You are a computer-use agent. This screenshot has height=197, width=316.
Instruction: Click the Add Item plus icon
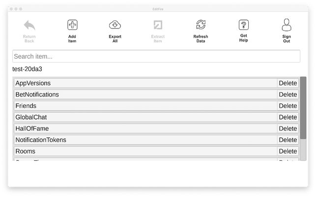[x=72, y=25]
